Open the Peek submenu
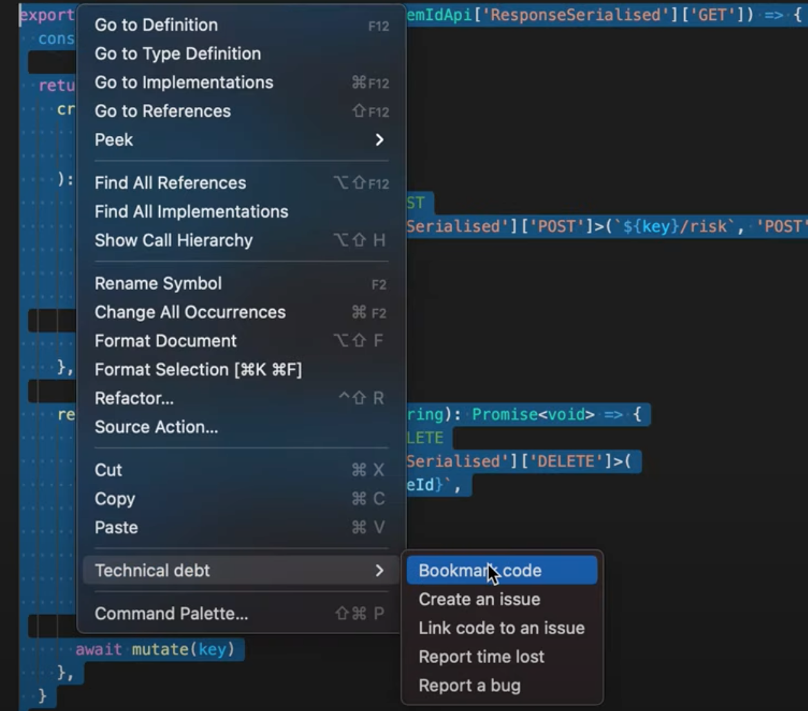This screenshot has width=808, height=711. 241,140
